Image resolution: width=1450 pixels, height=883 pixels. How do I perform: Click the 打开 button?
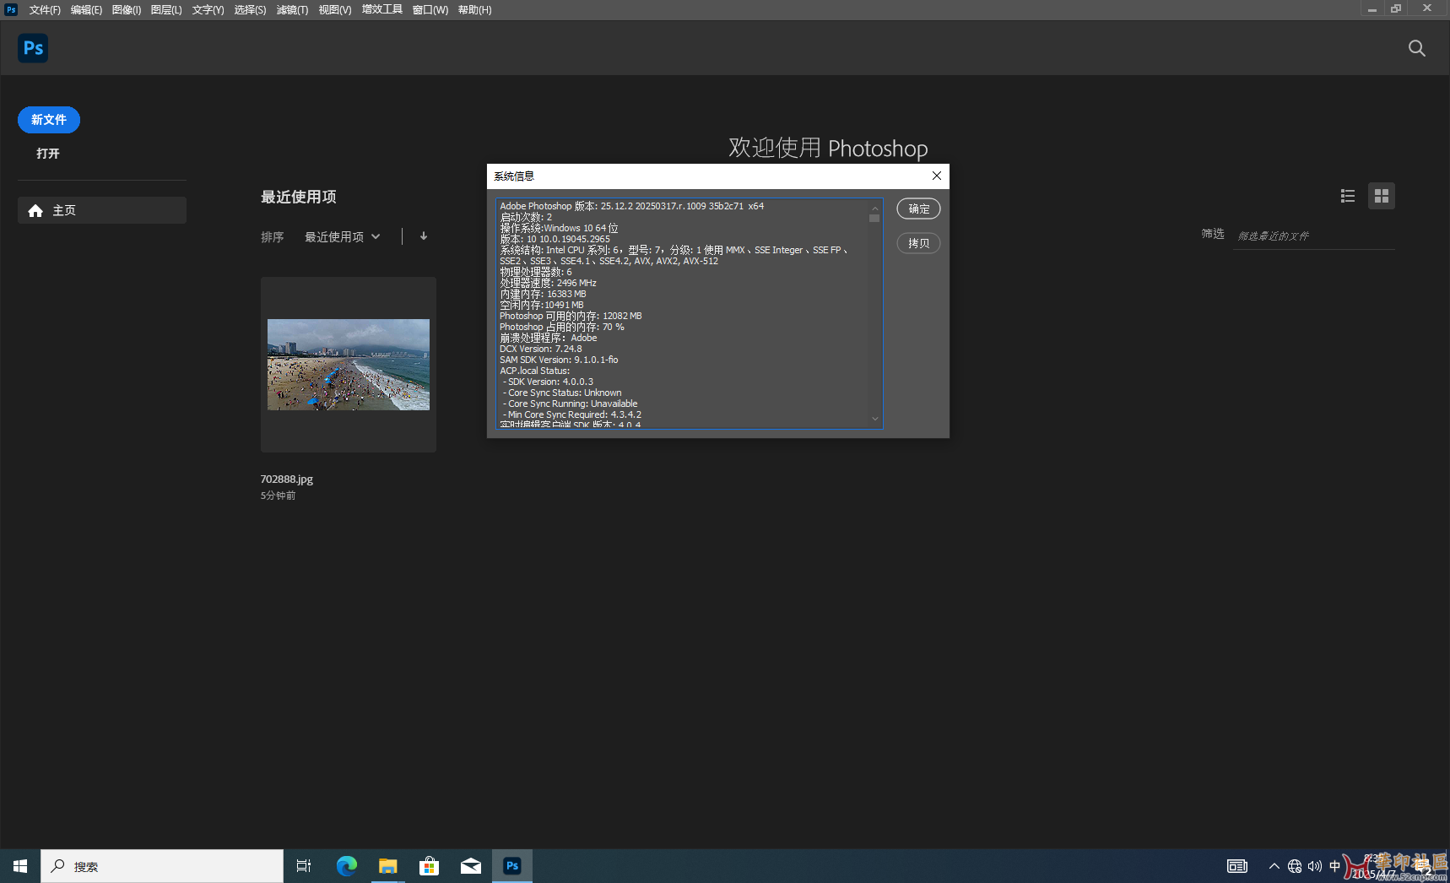coord(48,154)
